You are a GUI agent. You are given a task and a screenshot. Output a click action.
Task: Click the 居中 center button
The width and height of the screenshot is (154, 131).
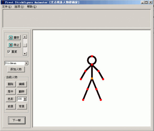(10, 92)
